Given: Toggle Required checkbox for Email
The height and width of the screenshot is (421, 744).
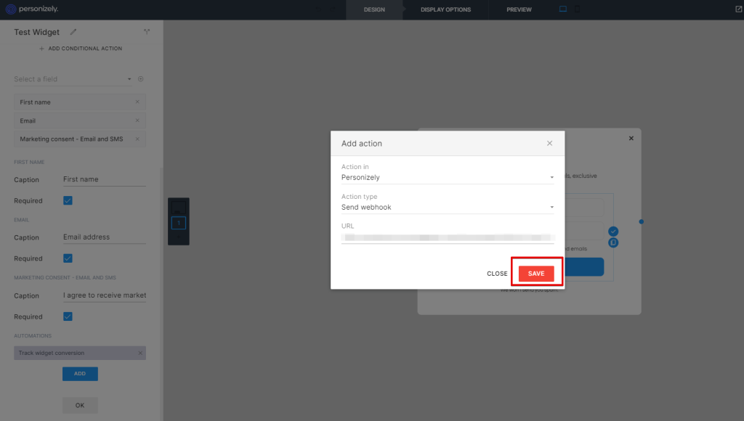Looking at the screenshot, I should point(68,258).
